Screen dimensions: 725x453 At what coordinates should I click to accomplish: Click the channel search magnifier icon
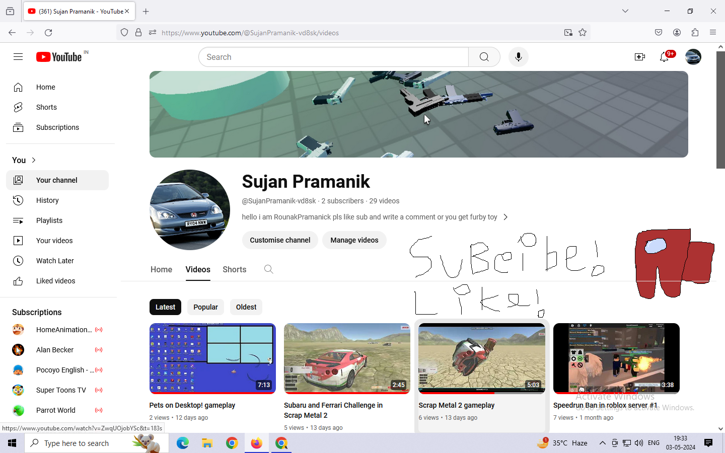[269, 269]
